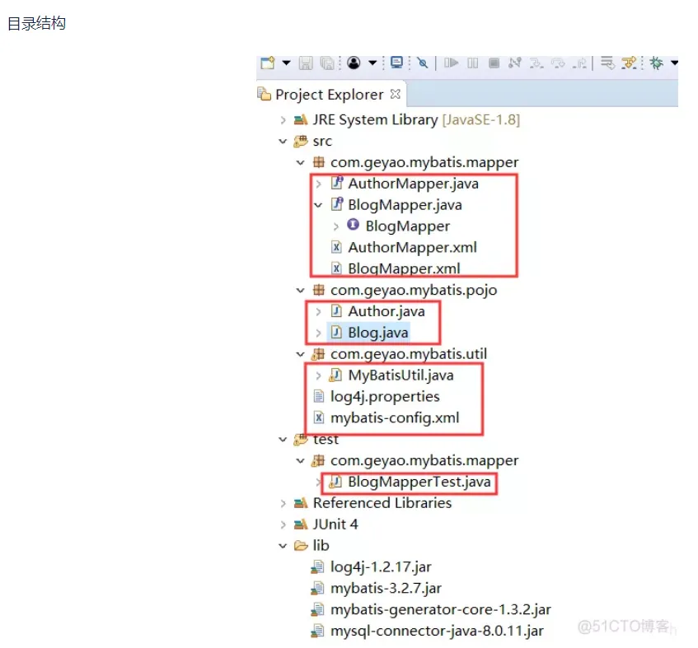
Task: Collapse the test source folder
Action: (x=283, y=440)
